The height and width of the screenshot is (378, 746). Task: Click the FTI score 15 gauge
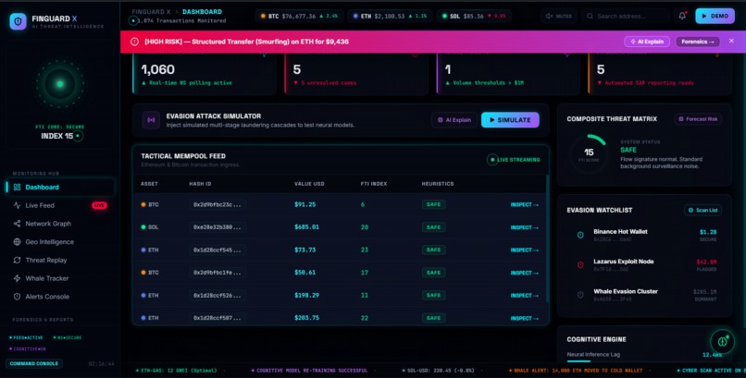(x=589, y=152)
